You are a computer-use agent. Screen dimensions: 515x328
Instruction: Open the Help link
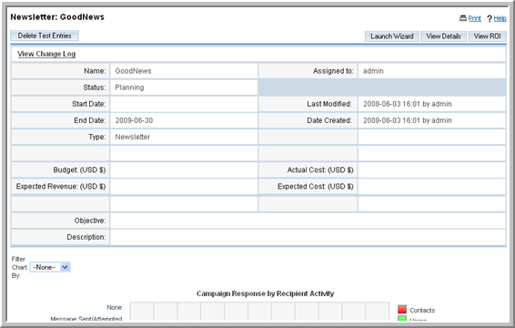click(500, 18)
